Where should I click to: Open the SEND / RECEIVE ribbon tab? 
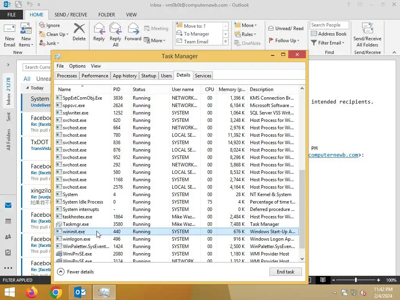[71, 14]
